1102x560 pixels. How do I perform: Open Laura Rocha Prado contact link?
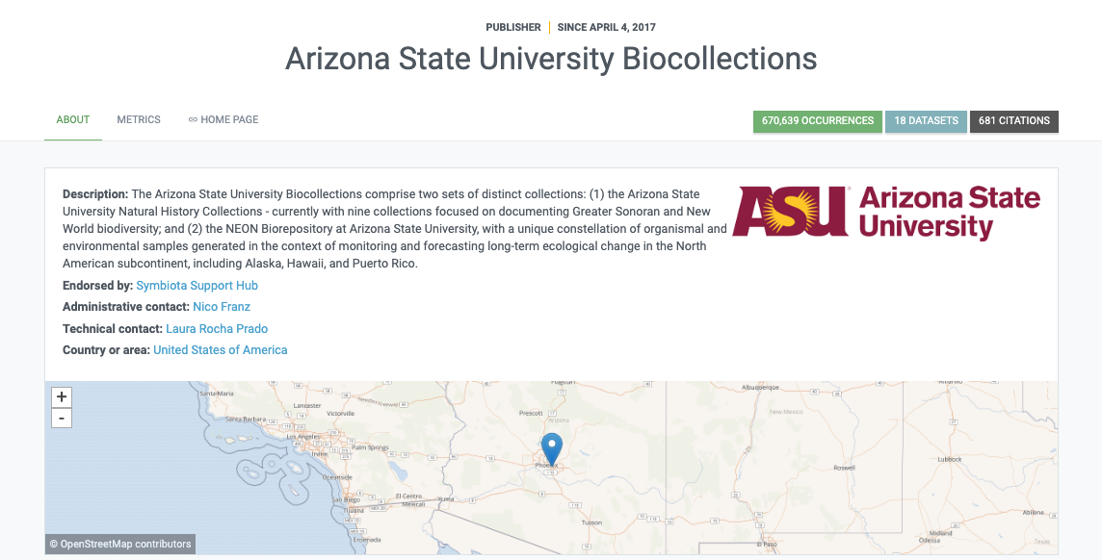[x=217, y=328]
